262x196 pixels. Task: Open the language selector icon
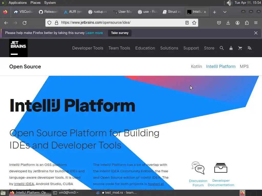[249, 48]
